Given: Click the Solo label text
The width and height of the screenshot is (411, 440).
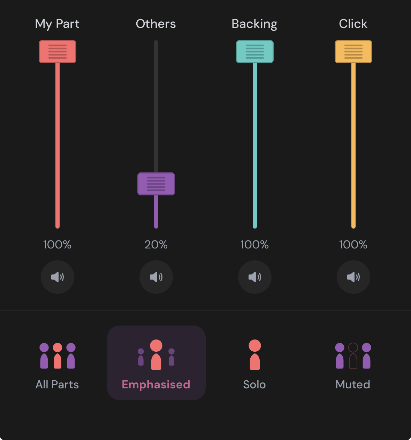Looking at the screenshot, I should (254, 385).
